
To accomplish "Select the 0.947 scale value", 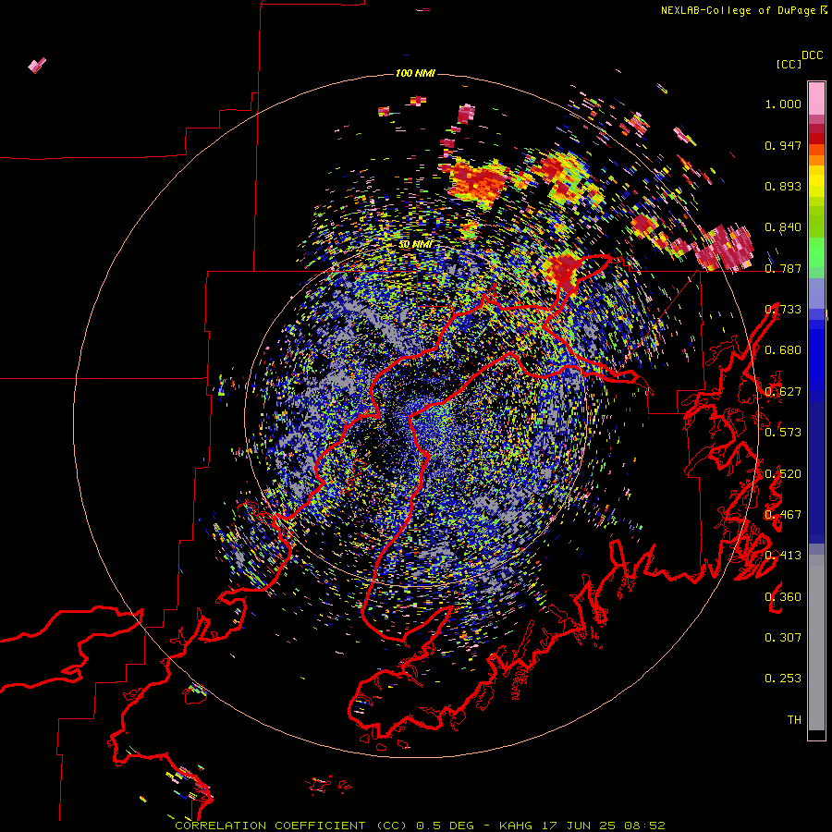I will (x=783, y=145).
